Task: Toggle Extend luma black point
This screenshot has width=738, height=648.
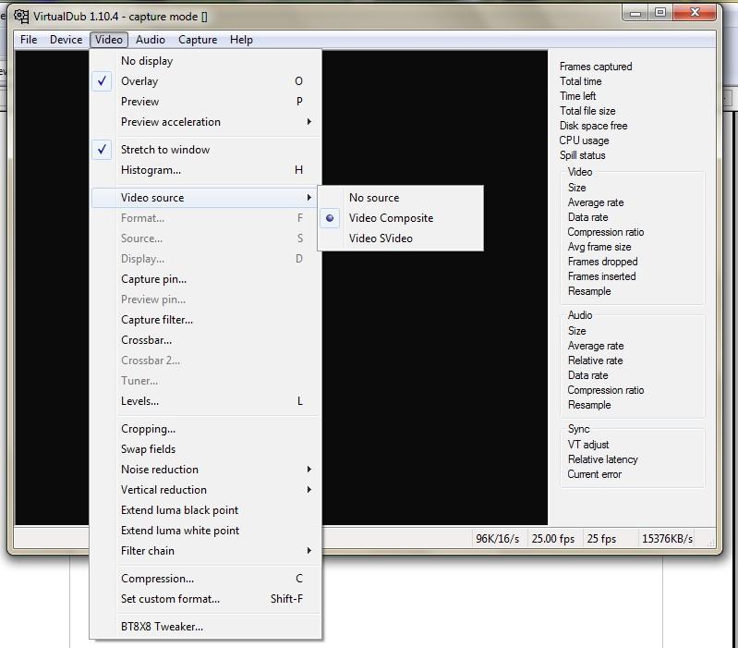Action: point(206,509)
